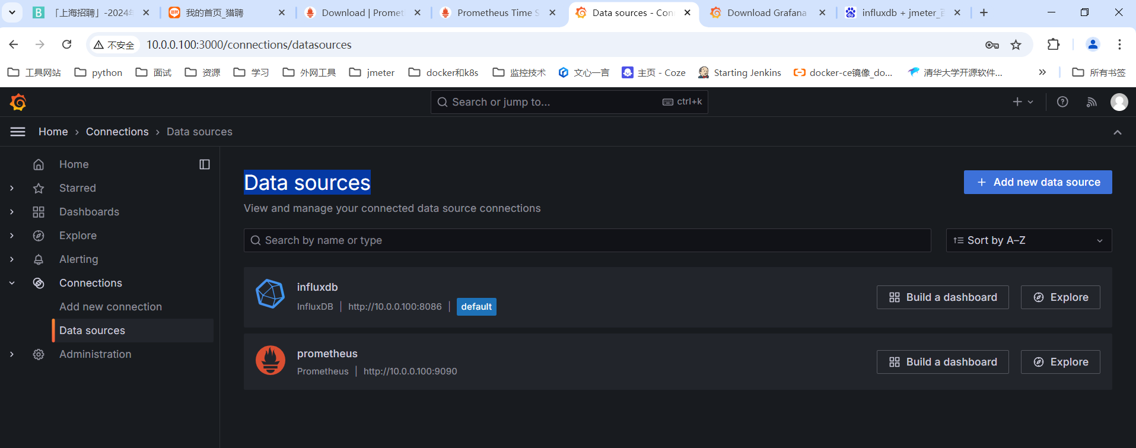Screen dimensions: 1136x448
Task: Reload the page in browser
Action: point(67,45)
